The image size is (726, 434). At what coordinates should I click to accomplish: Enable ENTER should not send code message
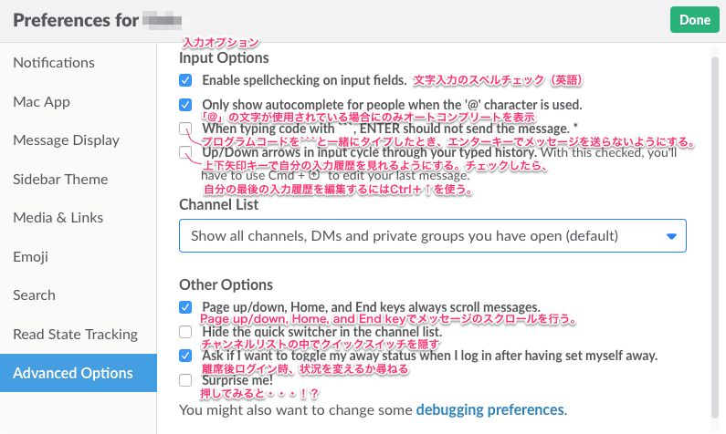click(x=185, y=129)
